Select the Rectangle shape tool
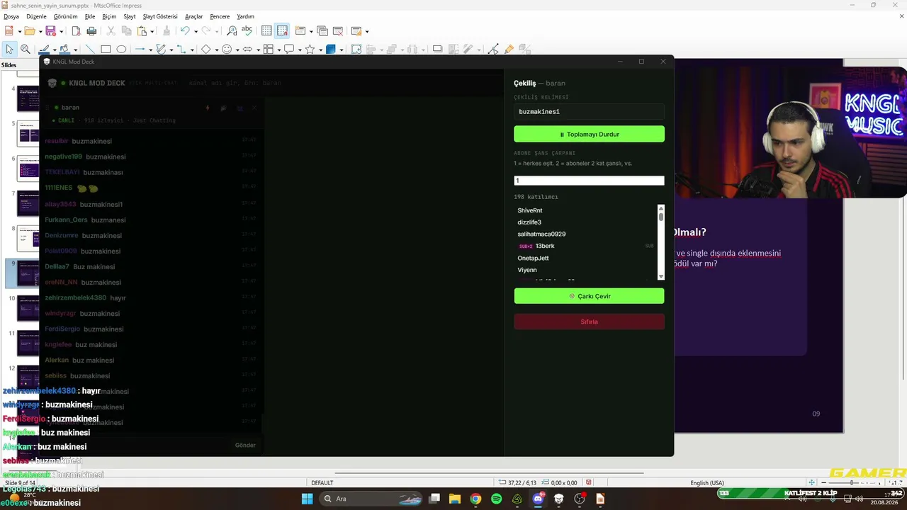The height and width of the screenshot is (510, 907). pyautogui.click(x=106, y=49)
